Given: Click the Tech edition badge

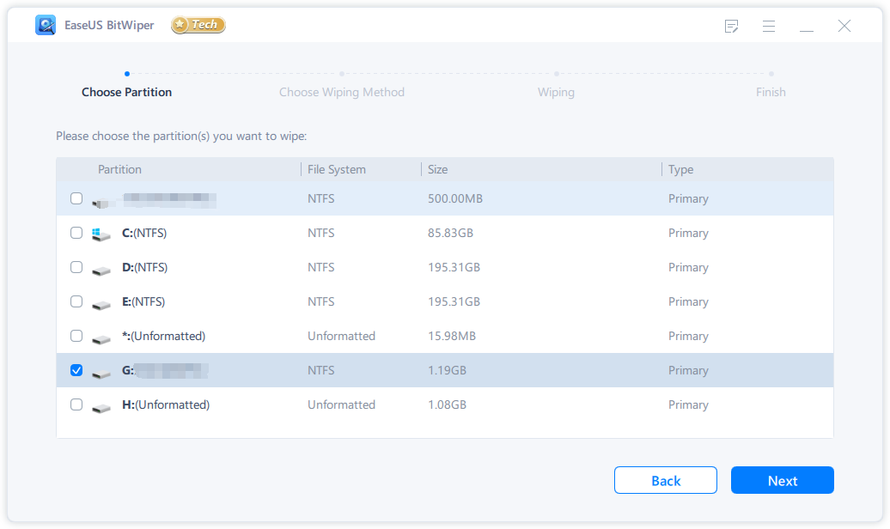Looking at the screenshot, I should pyautogui.click(x=198, y=26).
